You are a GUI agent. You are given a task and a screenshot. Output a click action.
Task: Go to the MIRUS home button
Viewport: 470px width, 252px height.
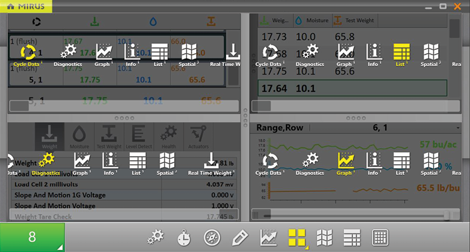tap(26, 6)
